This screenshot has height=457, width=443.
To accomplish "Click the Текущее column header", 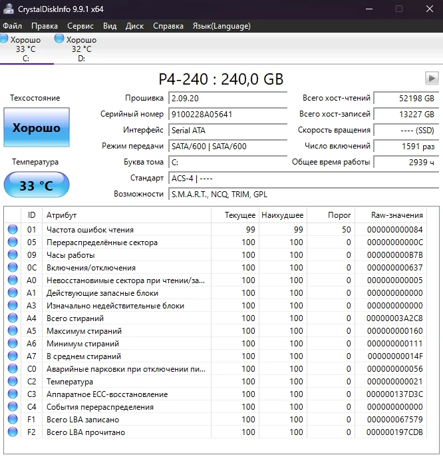I will tap(235, 215).
